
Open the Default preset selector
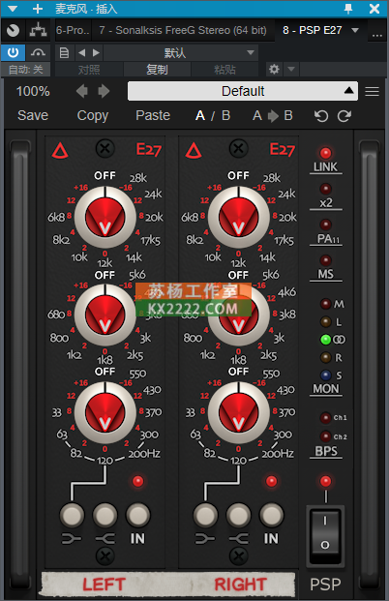[x=243, y=91]
